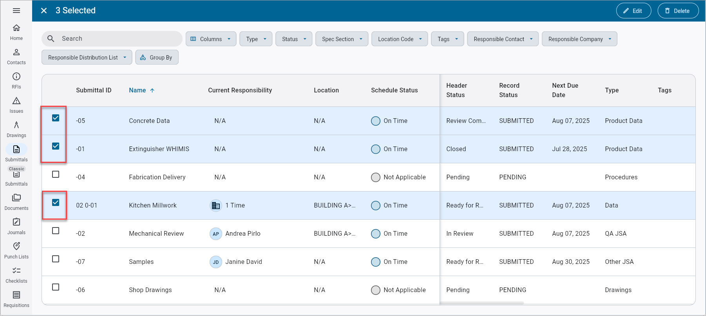Sort by Submittal ID column header
The height and width of the screenshot is (316, 706).
click(94, 90)
